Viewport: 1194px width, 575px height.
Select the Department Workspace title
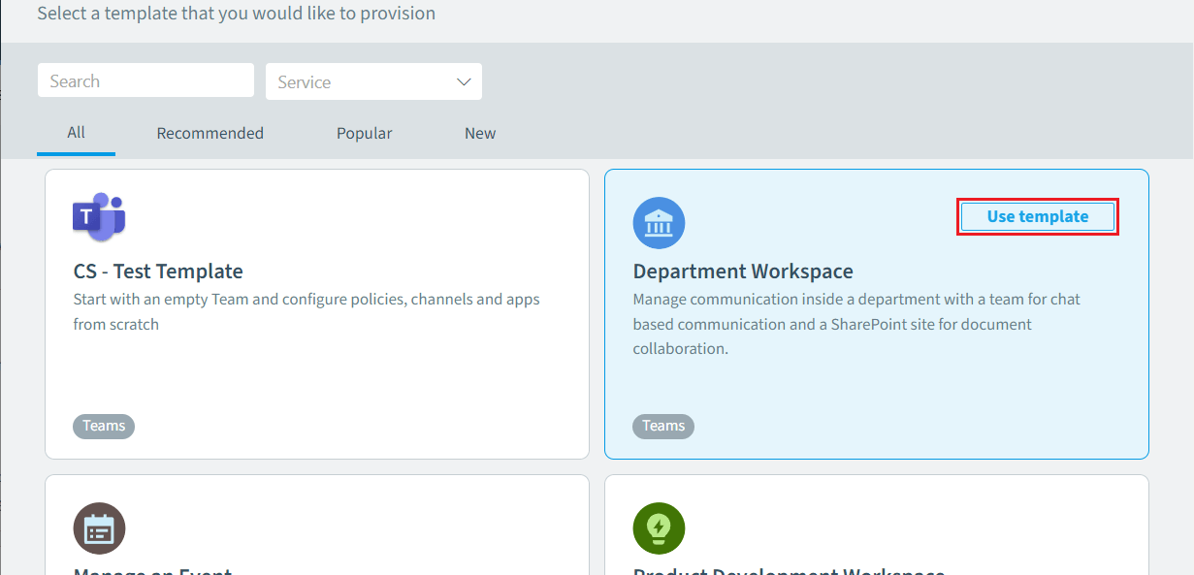[743, 272]
